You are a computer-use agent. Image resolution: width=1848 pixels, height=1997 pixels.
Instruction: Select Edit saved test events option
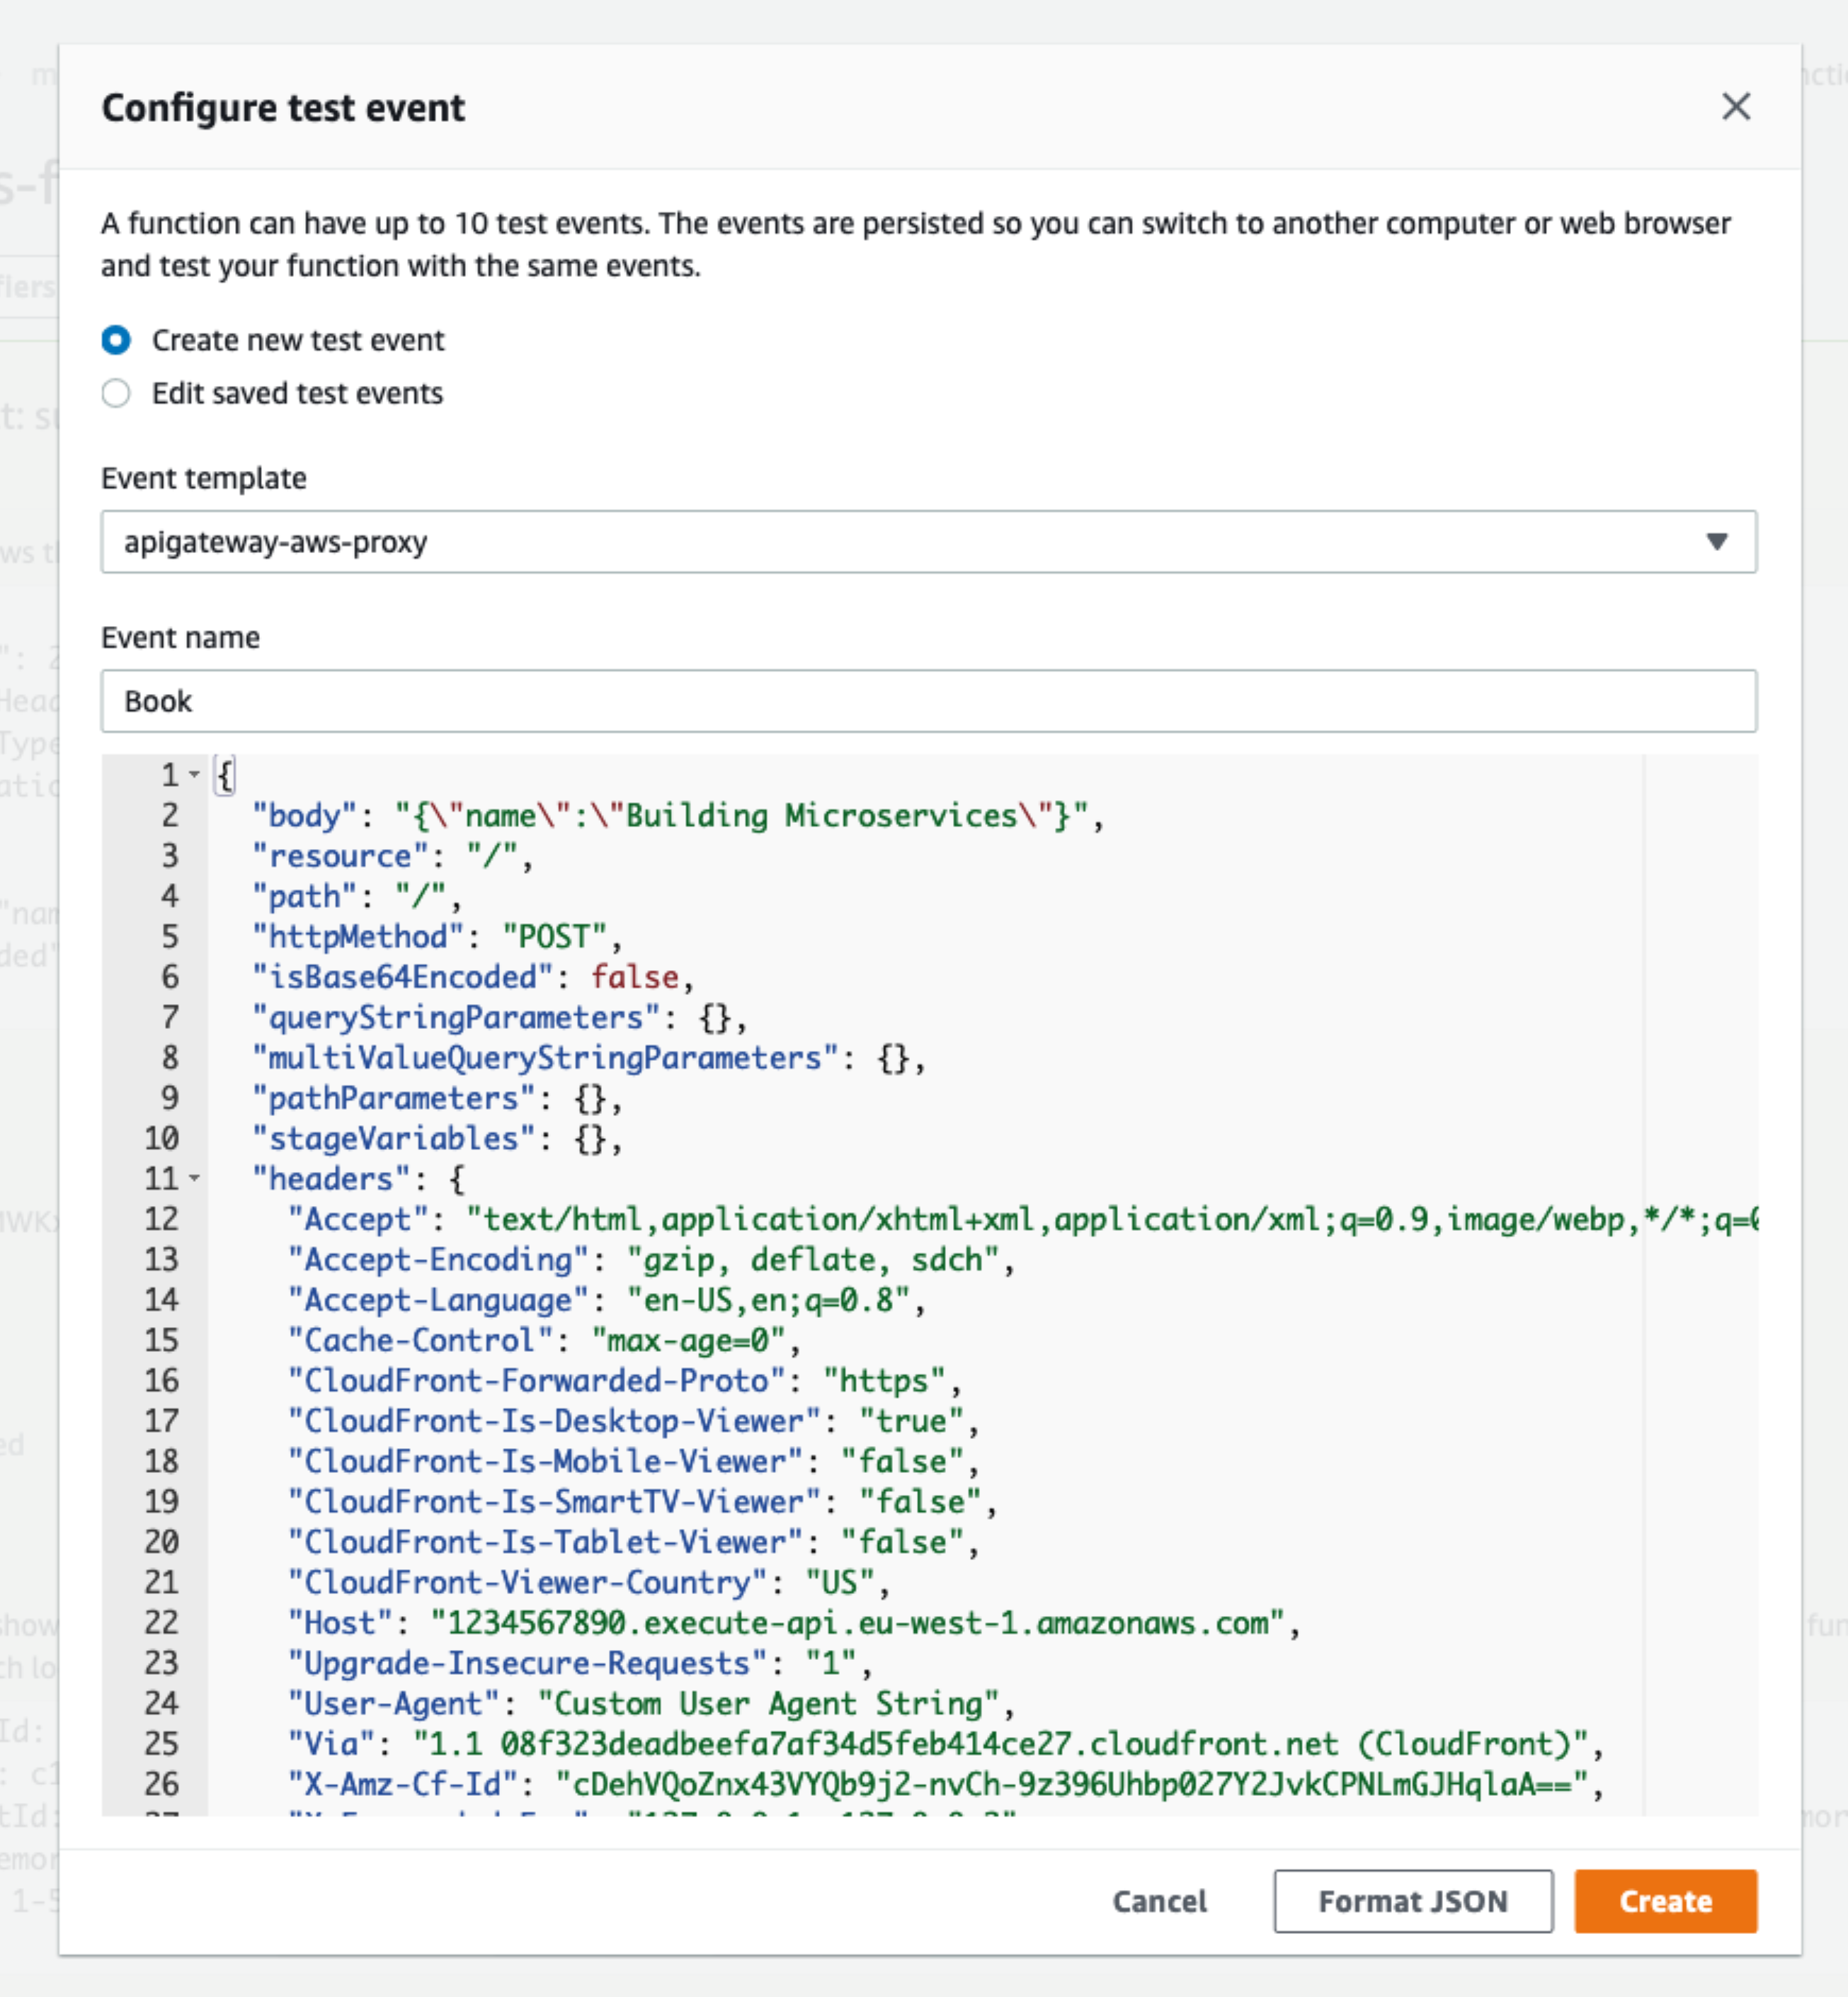pyautogui.click(x=116, y=393)
